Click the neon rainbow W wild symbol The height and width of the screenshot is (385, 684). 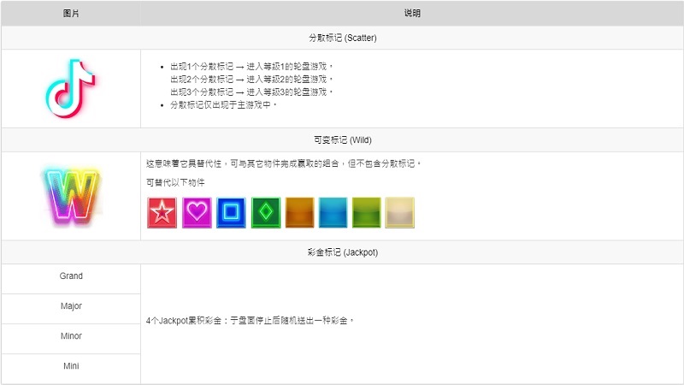coord(72,196)
